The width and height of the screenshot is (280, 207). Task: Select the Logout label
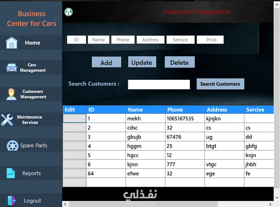33,201
